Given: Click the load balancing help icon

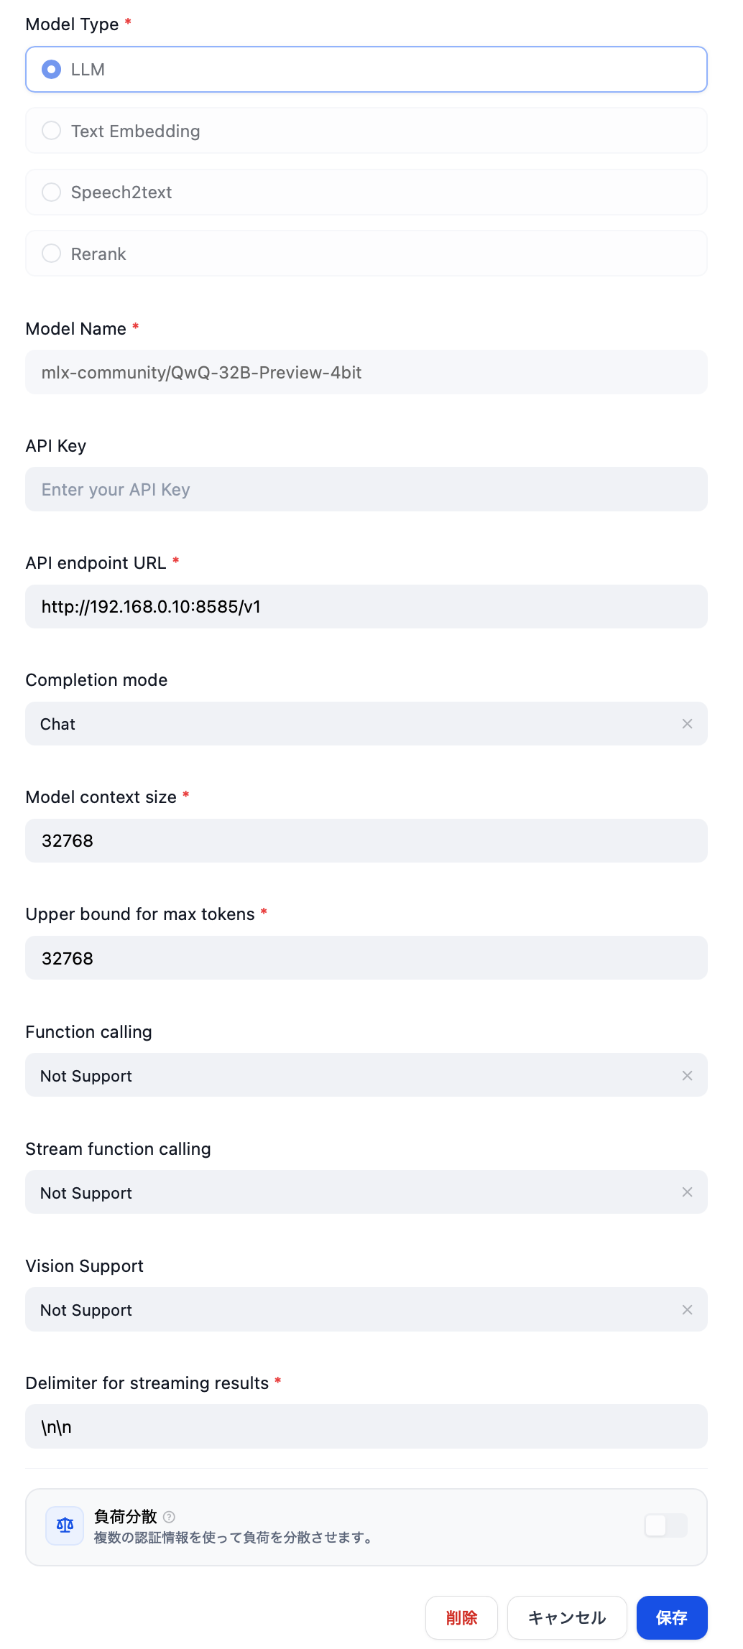Looking at the screenshot, I should (x=170, y=1517).
